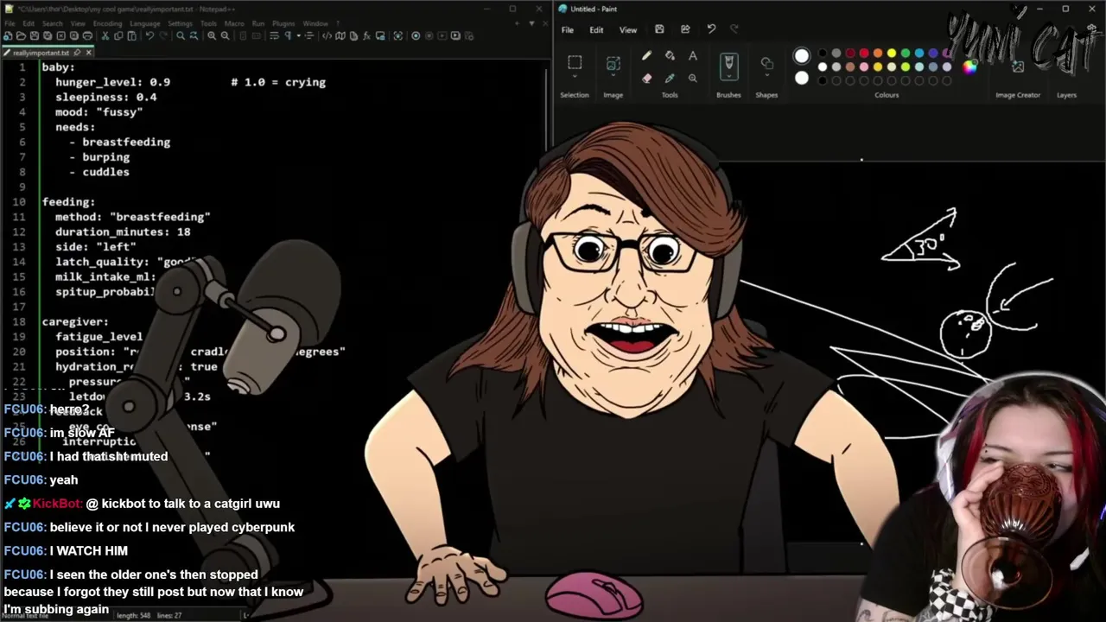Click line 10 'feeding:' in the editor
The height and width of the screenshot is (622, 1106).
click(69, 202)
